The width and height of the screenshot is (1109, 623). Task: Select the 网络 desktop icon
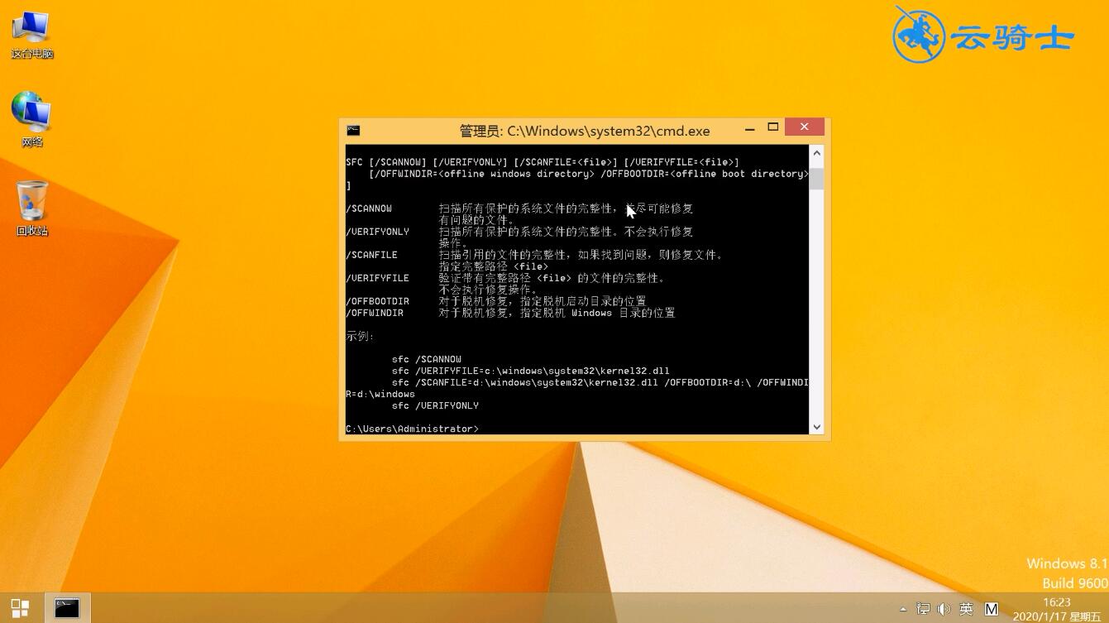point(31,120)
